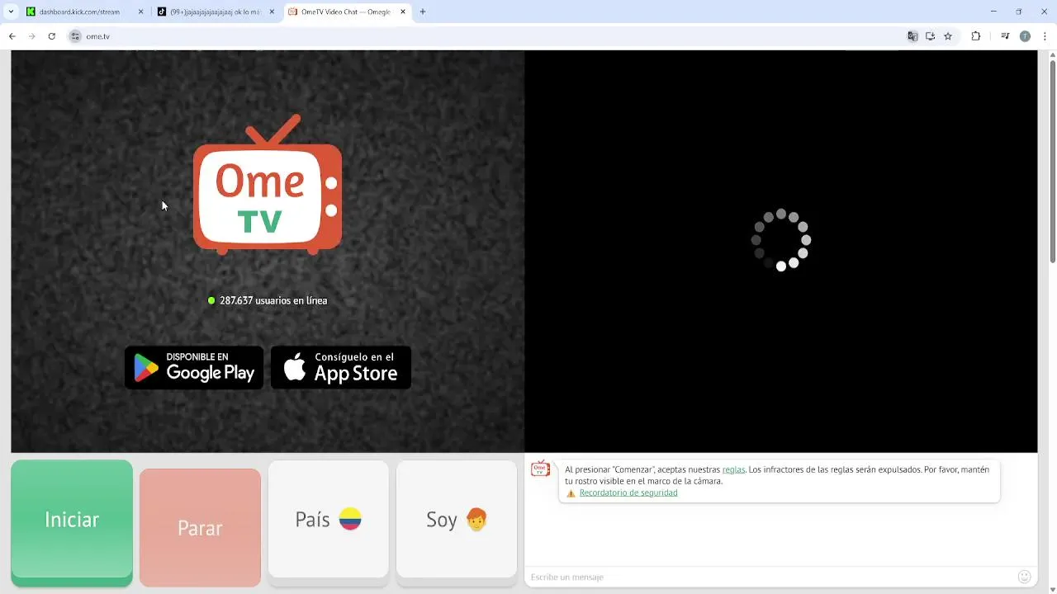Click the Parar stop button
1057x594 pixels.
(x=200, y=527)
